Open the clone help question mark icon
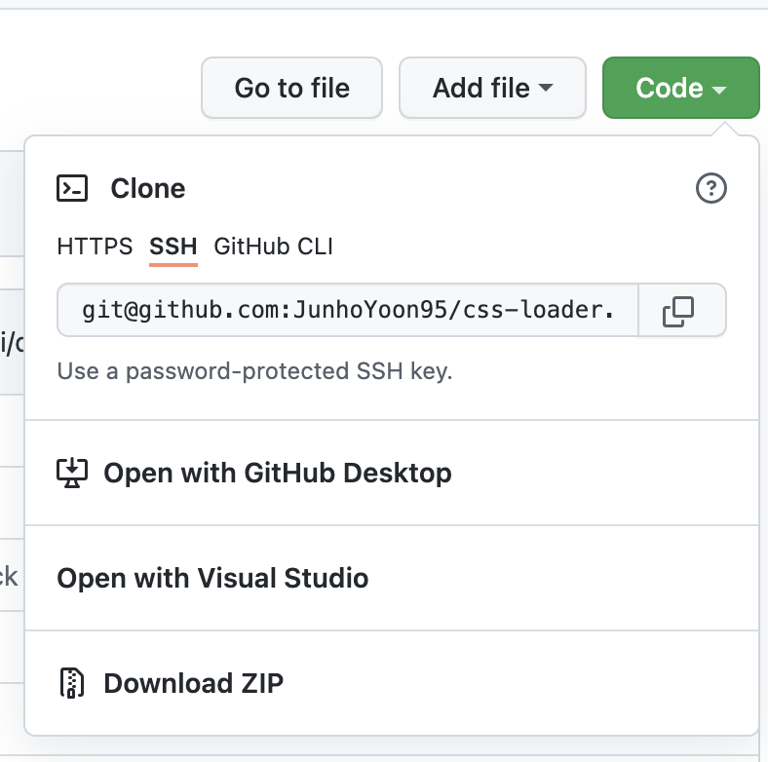Viewport: 768px width, 762px height. click(711, 188)
